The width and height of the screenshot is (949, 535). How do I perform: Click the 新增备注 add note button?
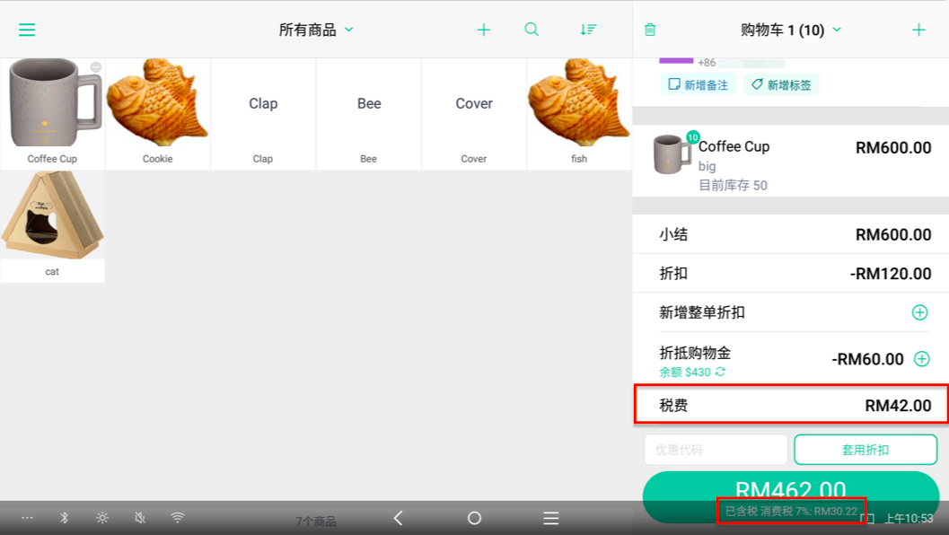[698, 84]
